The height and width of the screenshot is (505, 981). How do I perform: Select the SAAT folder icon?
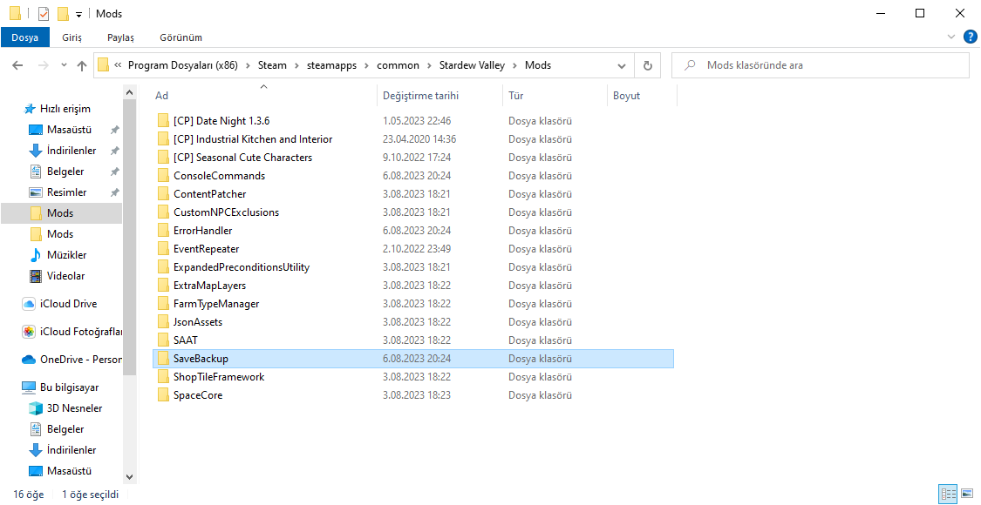click(x=163, y=340)
